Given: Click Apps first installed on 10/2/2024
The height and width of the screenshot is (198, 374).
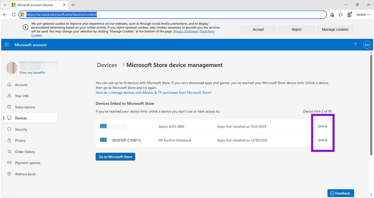Looking at the screenshot, I should click(242, 127).
